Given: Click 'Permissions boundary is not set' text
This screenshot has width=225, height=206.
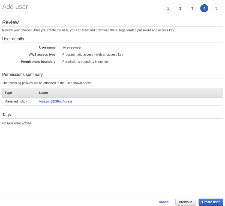Looking at the screenshot, I should (85, 61).
